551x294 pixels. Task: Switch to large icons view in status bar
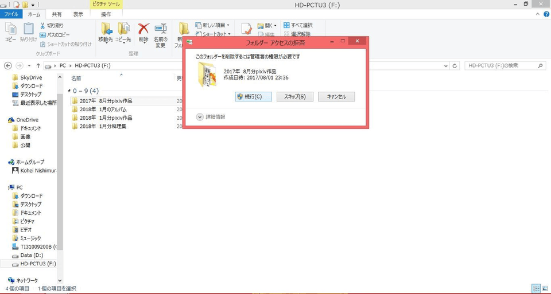[x=545, y=288]
